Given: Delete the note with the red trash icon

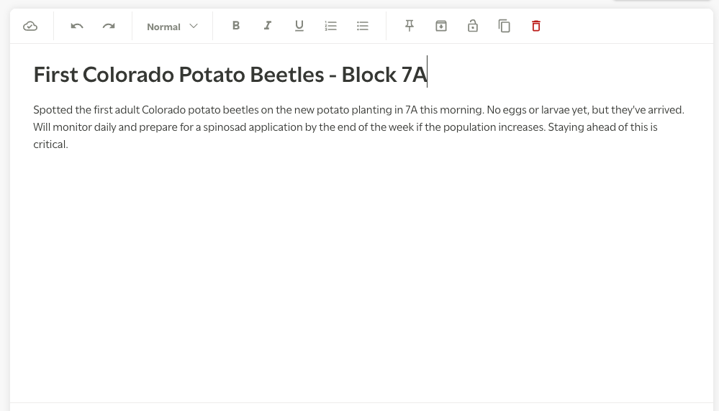Looking at the screenshot, I should tap(536, 26).
